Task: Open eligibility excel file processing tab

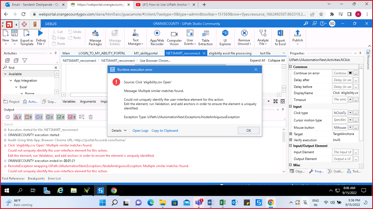Action: point(230,53)
